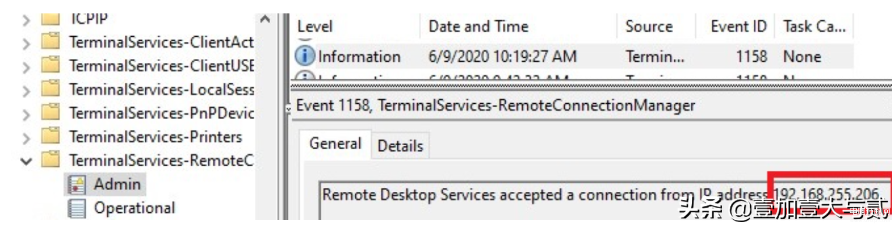Expand the TerminalServices-ClientAct node
The height and width of the screenshot is (228, 896).
(x=26, y=43)
